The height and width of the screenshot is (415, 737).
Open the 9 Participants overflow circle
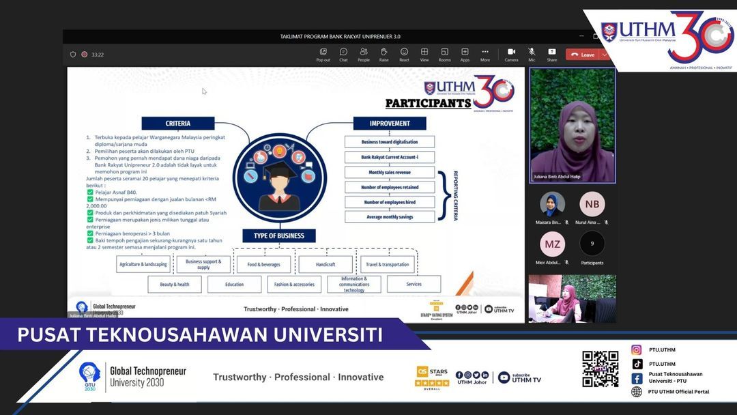point(592,244)
